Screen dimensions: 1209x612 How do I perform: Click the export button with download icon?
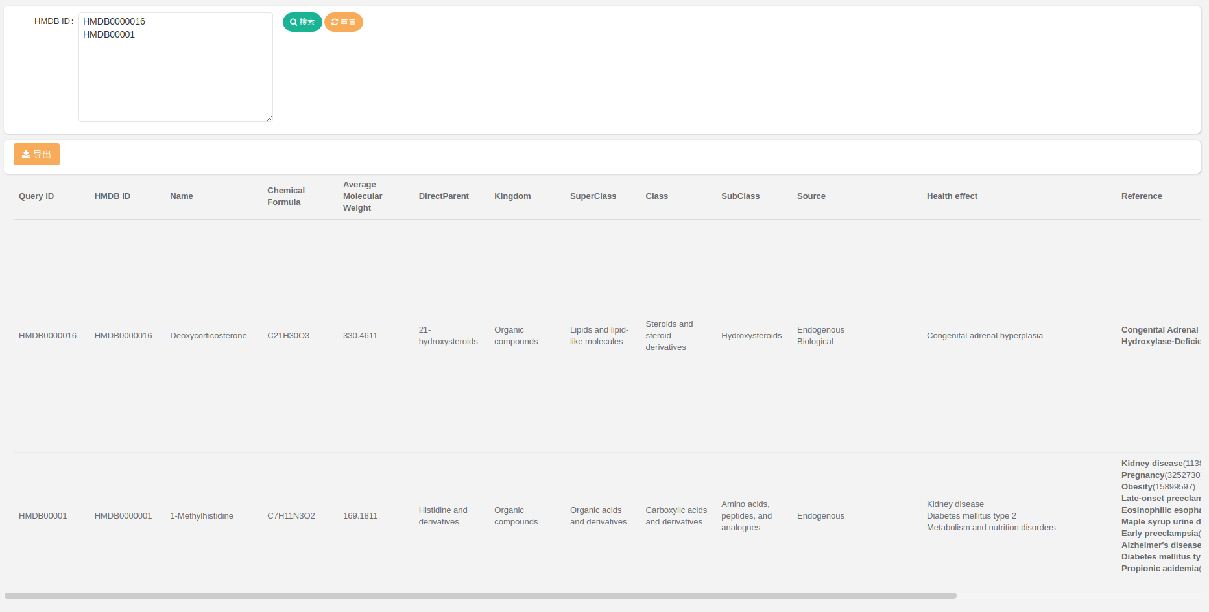pyautogui.click(x=36, y=154)
